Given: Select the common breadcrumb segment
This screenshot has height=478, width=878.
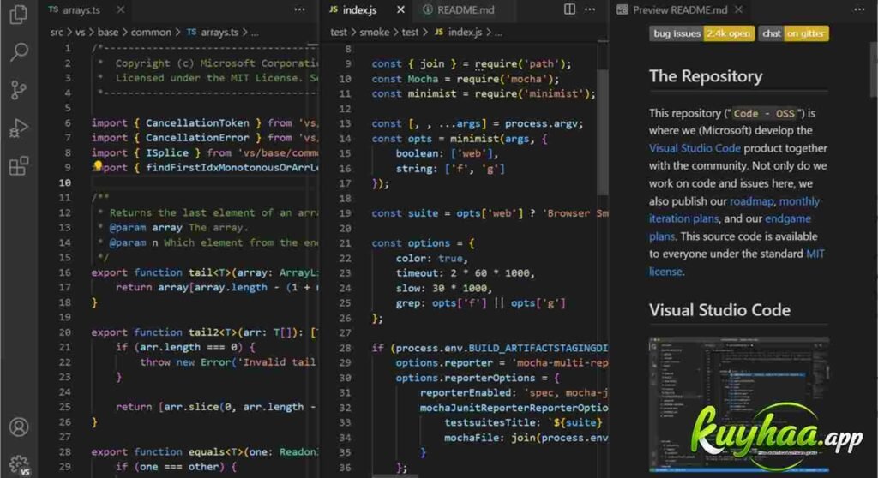Looking at the screenshot, I should (151, 33).
